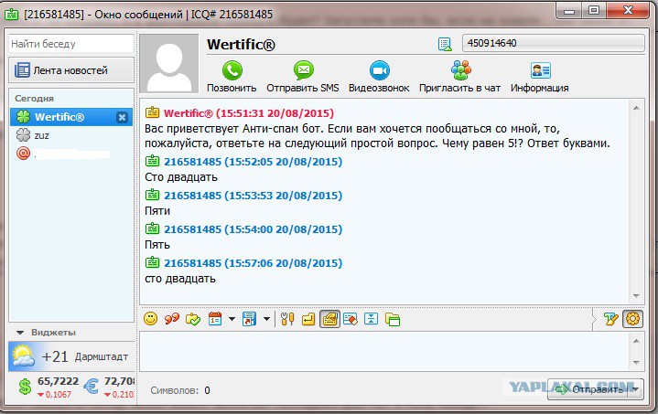The height and width of the screenshot is (414, 658).
Task: Collapse the Виджеты section
Action: coord(20,333)
